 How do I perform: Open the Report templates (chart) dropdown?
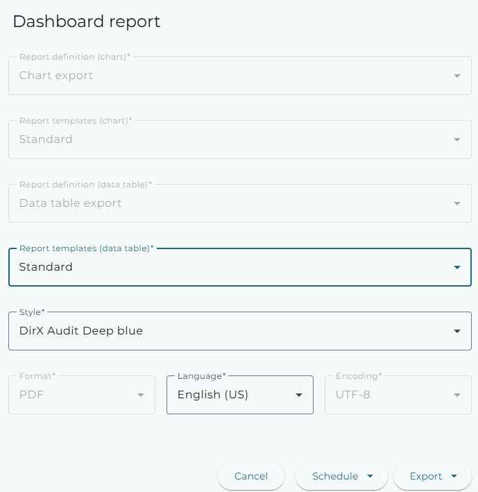point(240,139)
